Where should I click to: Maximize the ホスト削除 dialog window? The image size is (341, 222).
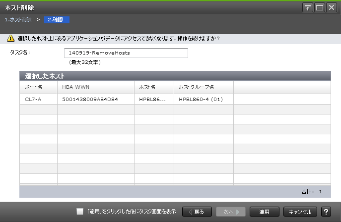320,8
